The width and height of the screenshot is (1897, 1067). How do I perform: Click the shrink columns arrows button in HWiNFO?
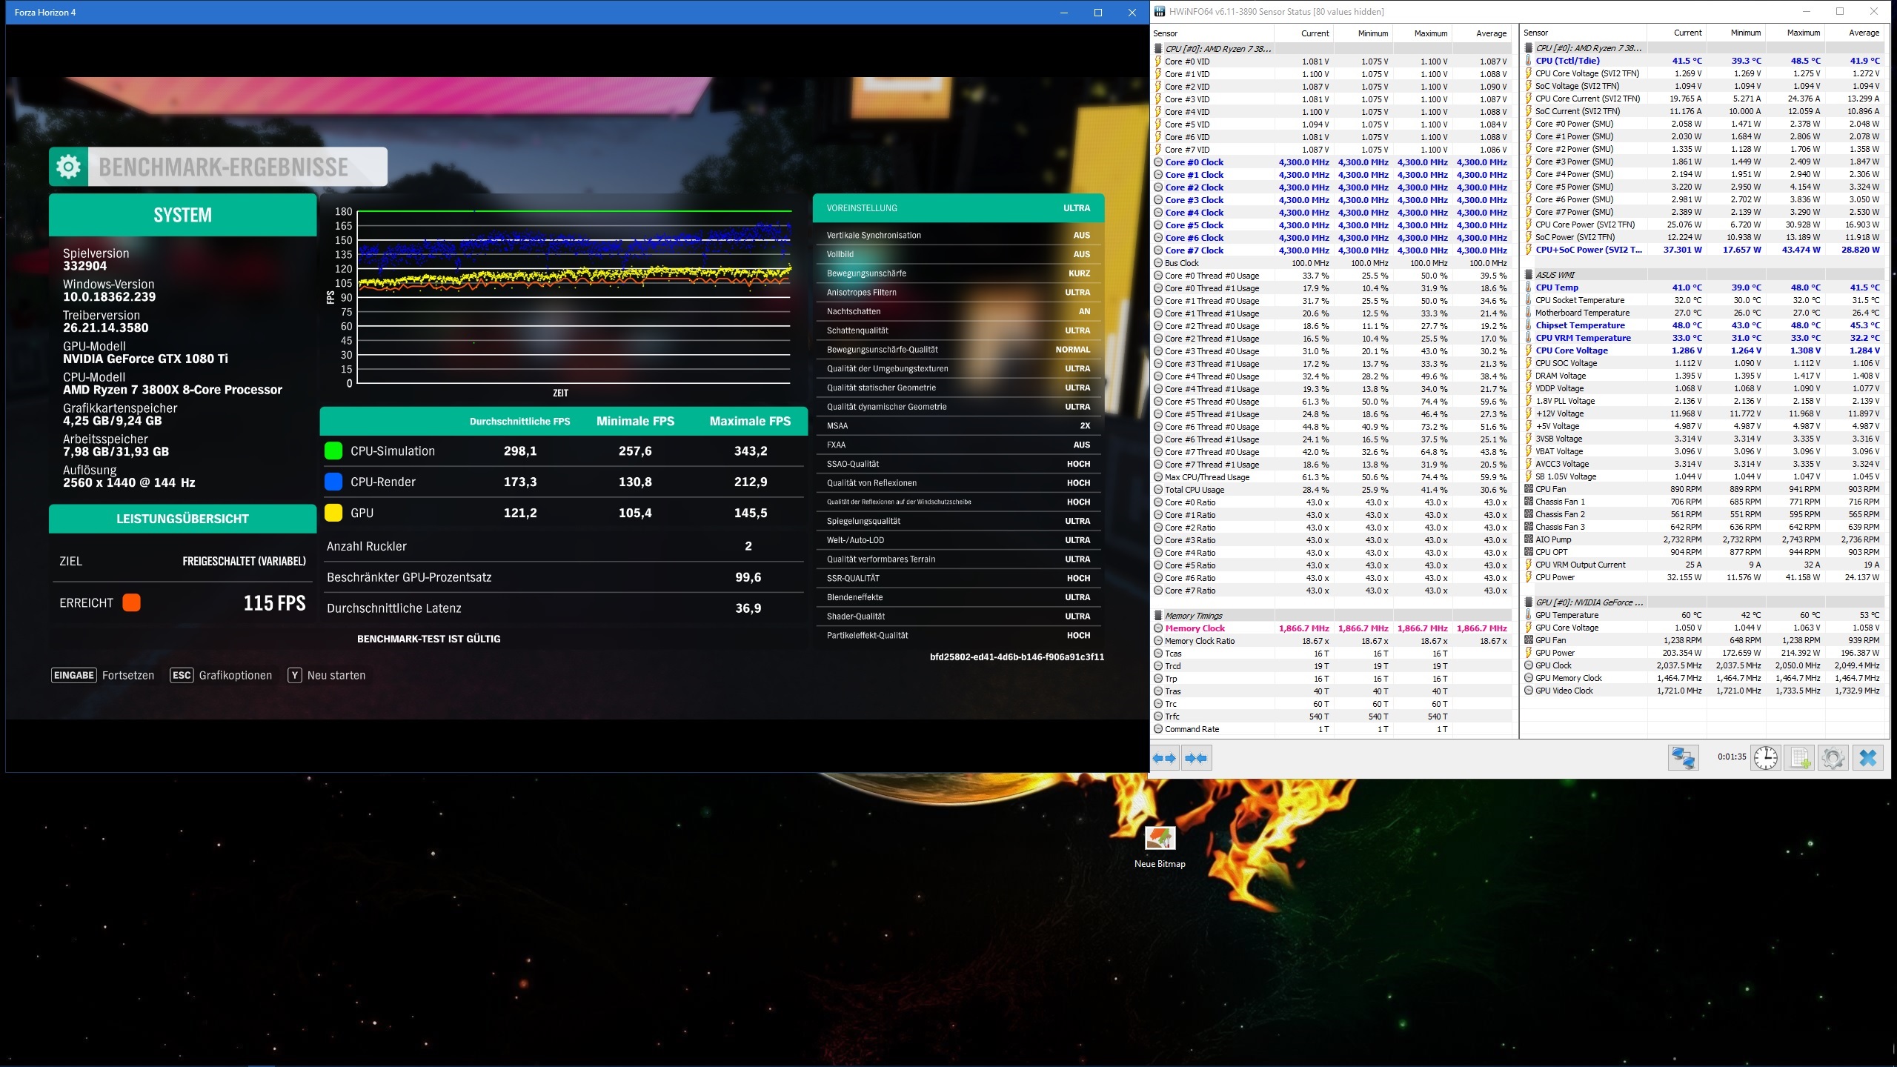1196,758
